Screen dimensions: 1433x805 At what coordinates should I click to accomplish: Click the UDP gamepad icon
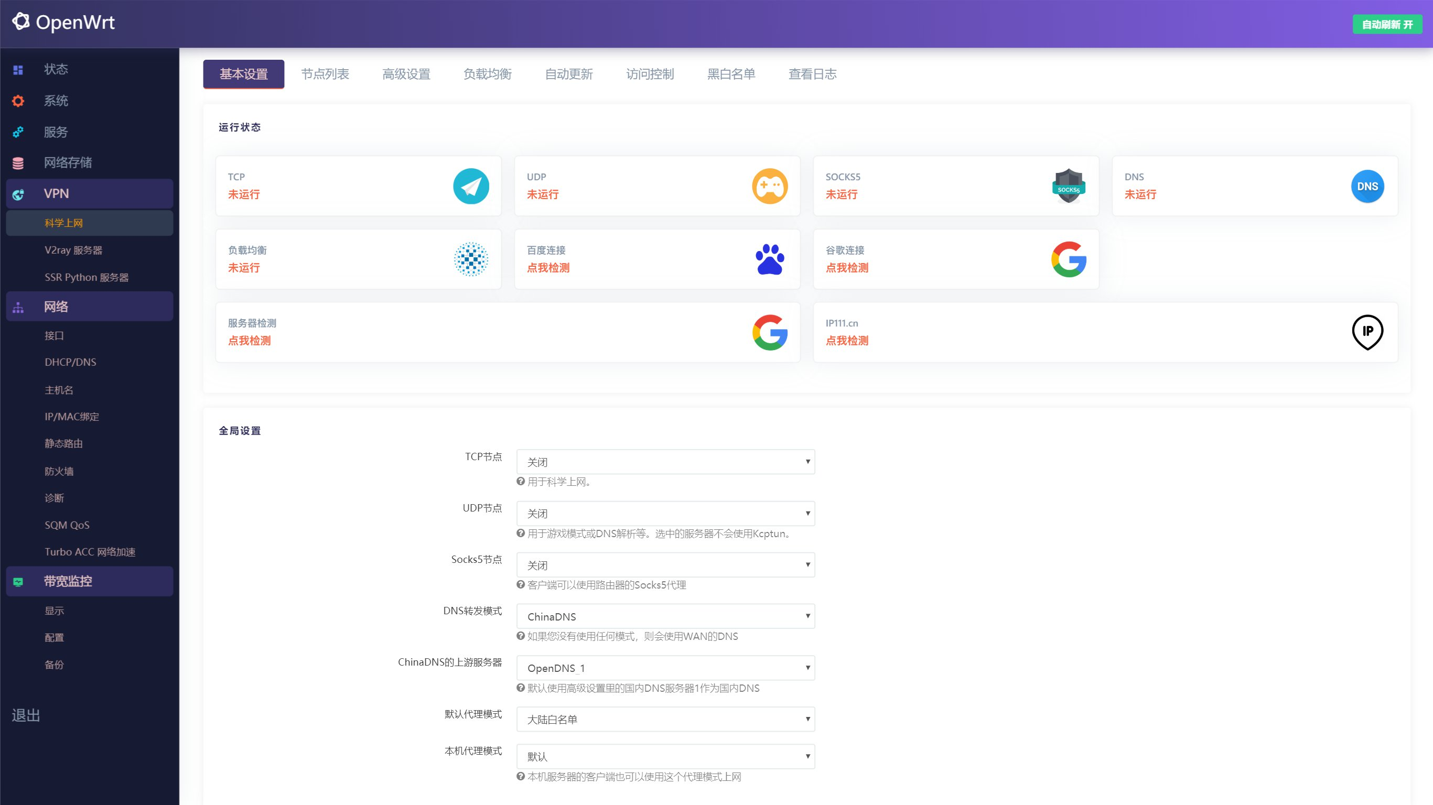pyautogui.click(x=770, y=186)
